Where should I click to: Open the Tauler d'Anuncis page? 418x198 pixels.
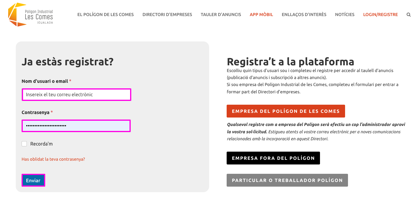pos(221,15)
